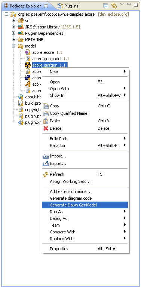
Task: Open the Replace With submenu
Action: pos(85,239)
